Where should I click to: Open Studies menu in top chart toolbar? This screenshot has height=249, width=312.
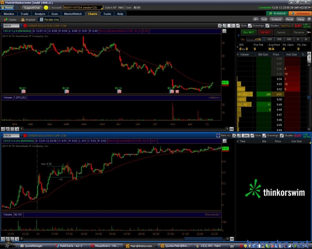click(273, 26)
